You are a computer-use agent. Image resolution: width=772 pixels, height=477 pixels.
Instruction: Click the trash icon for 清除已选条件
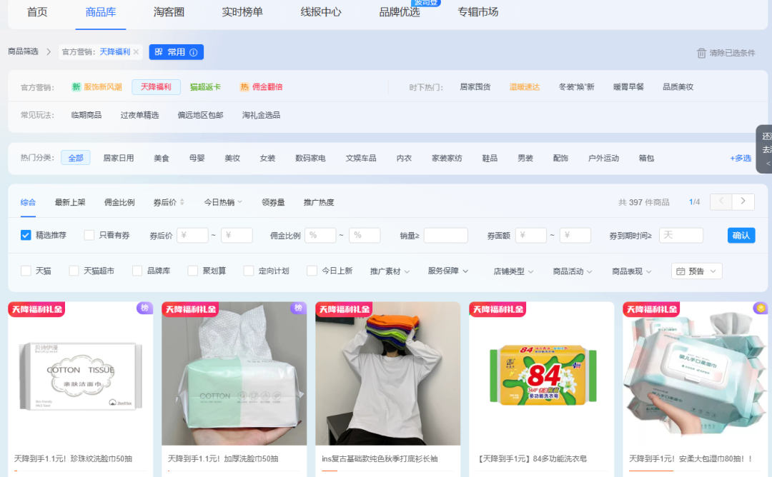pos(701,53)
